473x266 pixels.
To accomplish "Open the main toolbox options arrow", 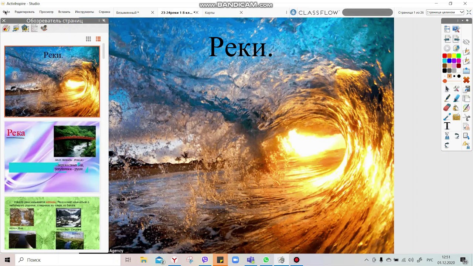I will 462,20.
